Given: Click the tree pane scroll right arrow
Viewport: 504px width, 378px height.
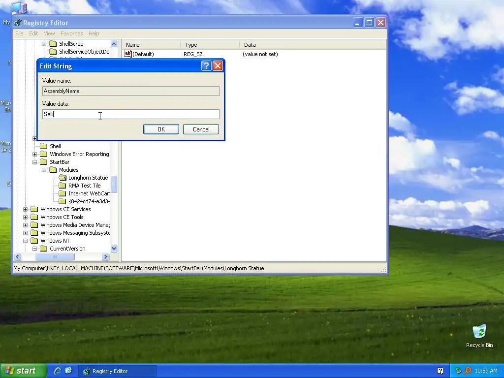Looking at the screenshot, I should pos(105,256).
